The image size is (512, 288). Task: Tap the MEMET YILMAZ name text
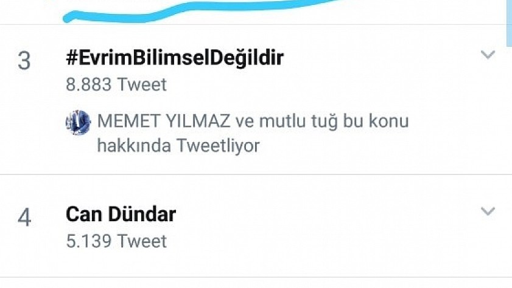click(x=164, y=121)
